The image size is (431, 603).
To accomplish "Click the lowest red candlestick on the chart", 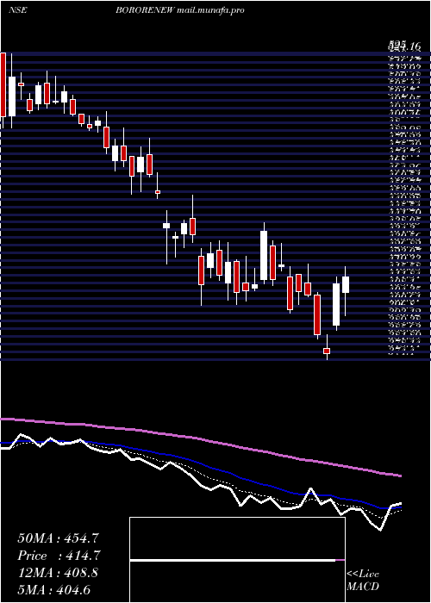I will (327, 351).
